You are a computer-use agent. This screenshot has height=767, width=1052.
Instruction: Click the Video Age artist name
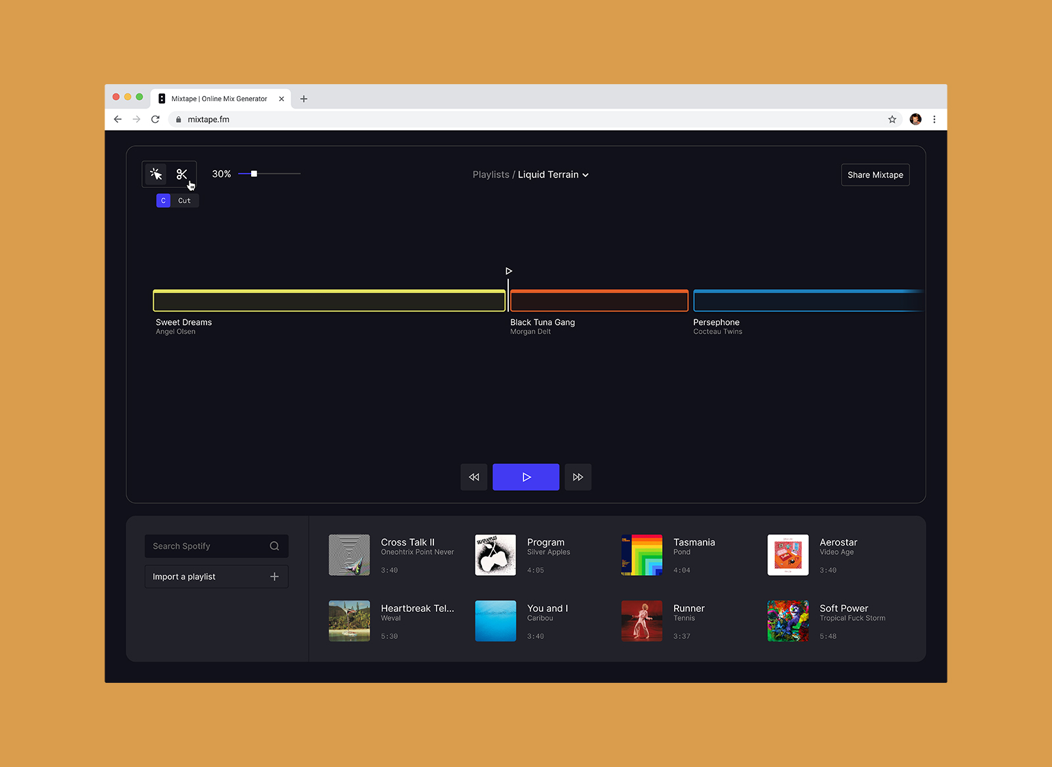tap(836, 552)
